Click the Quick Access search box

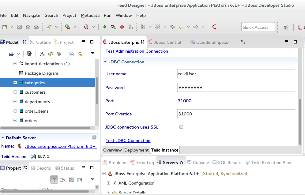(258, 27)
